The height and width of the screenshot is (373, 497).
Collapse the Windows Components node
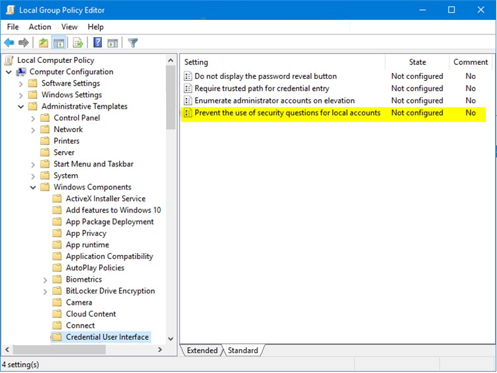(33, 187)
